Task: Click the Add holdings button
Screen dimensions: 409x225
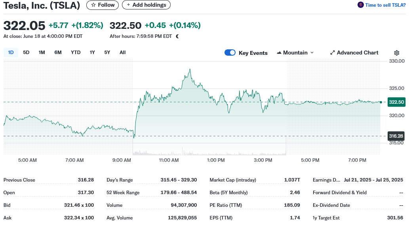Action: (x=146, y=5)
